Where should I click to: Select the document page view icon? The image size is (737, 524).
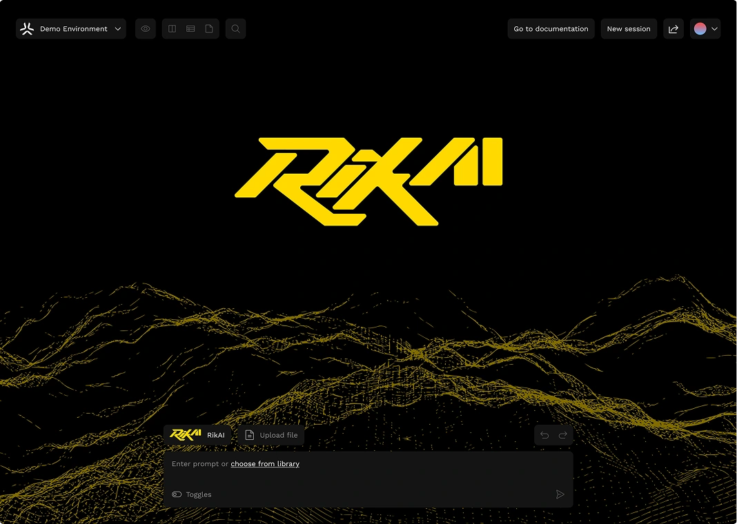[208, 29]
